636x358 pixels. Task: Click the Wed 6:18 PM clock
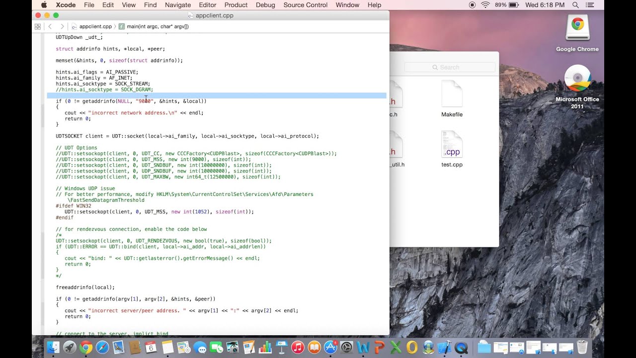[546, 5]
